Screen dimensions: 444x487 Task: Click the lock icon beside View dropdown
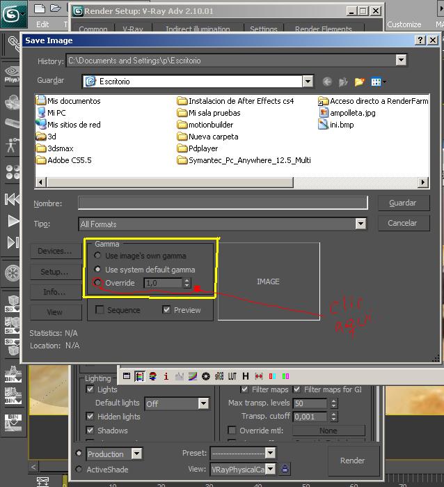click(x=285, y=468)
